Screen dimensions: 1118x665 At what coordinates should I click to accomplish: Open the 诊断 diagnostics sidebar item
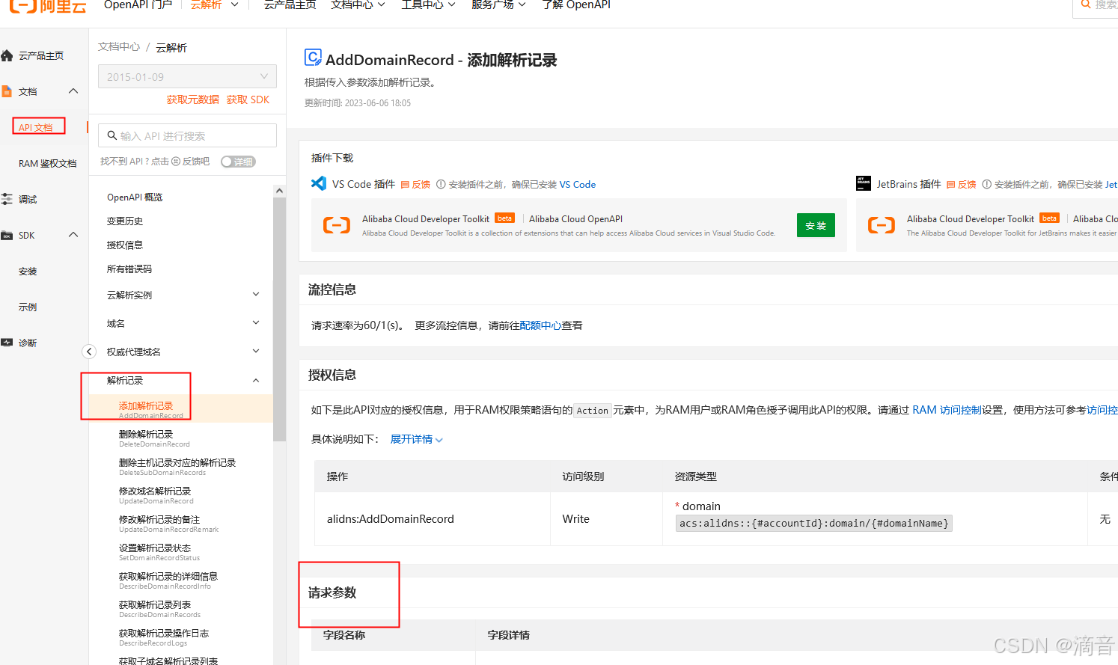(7, 342)
